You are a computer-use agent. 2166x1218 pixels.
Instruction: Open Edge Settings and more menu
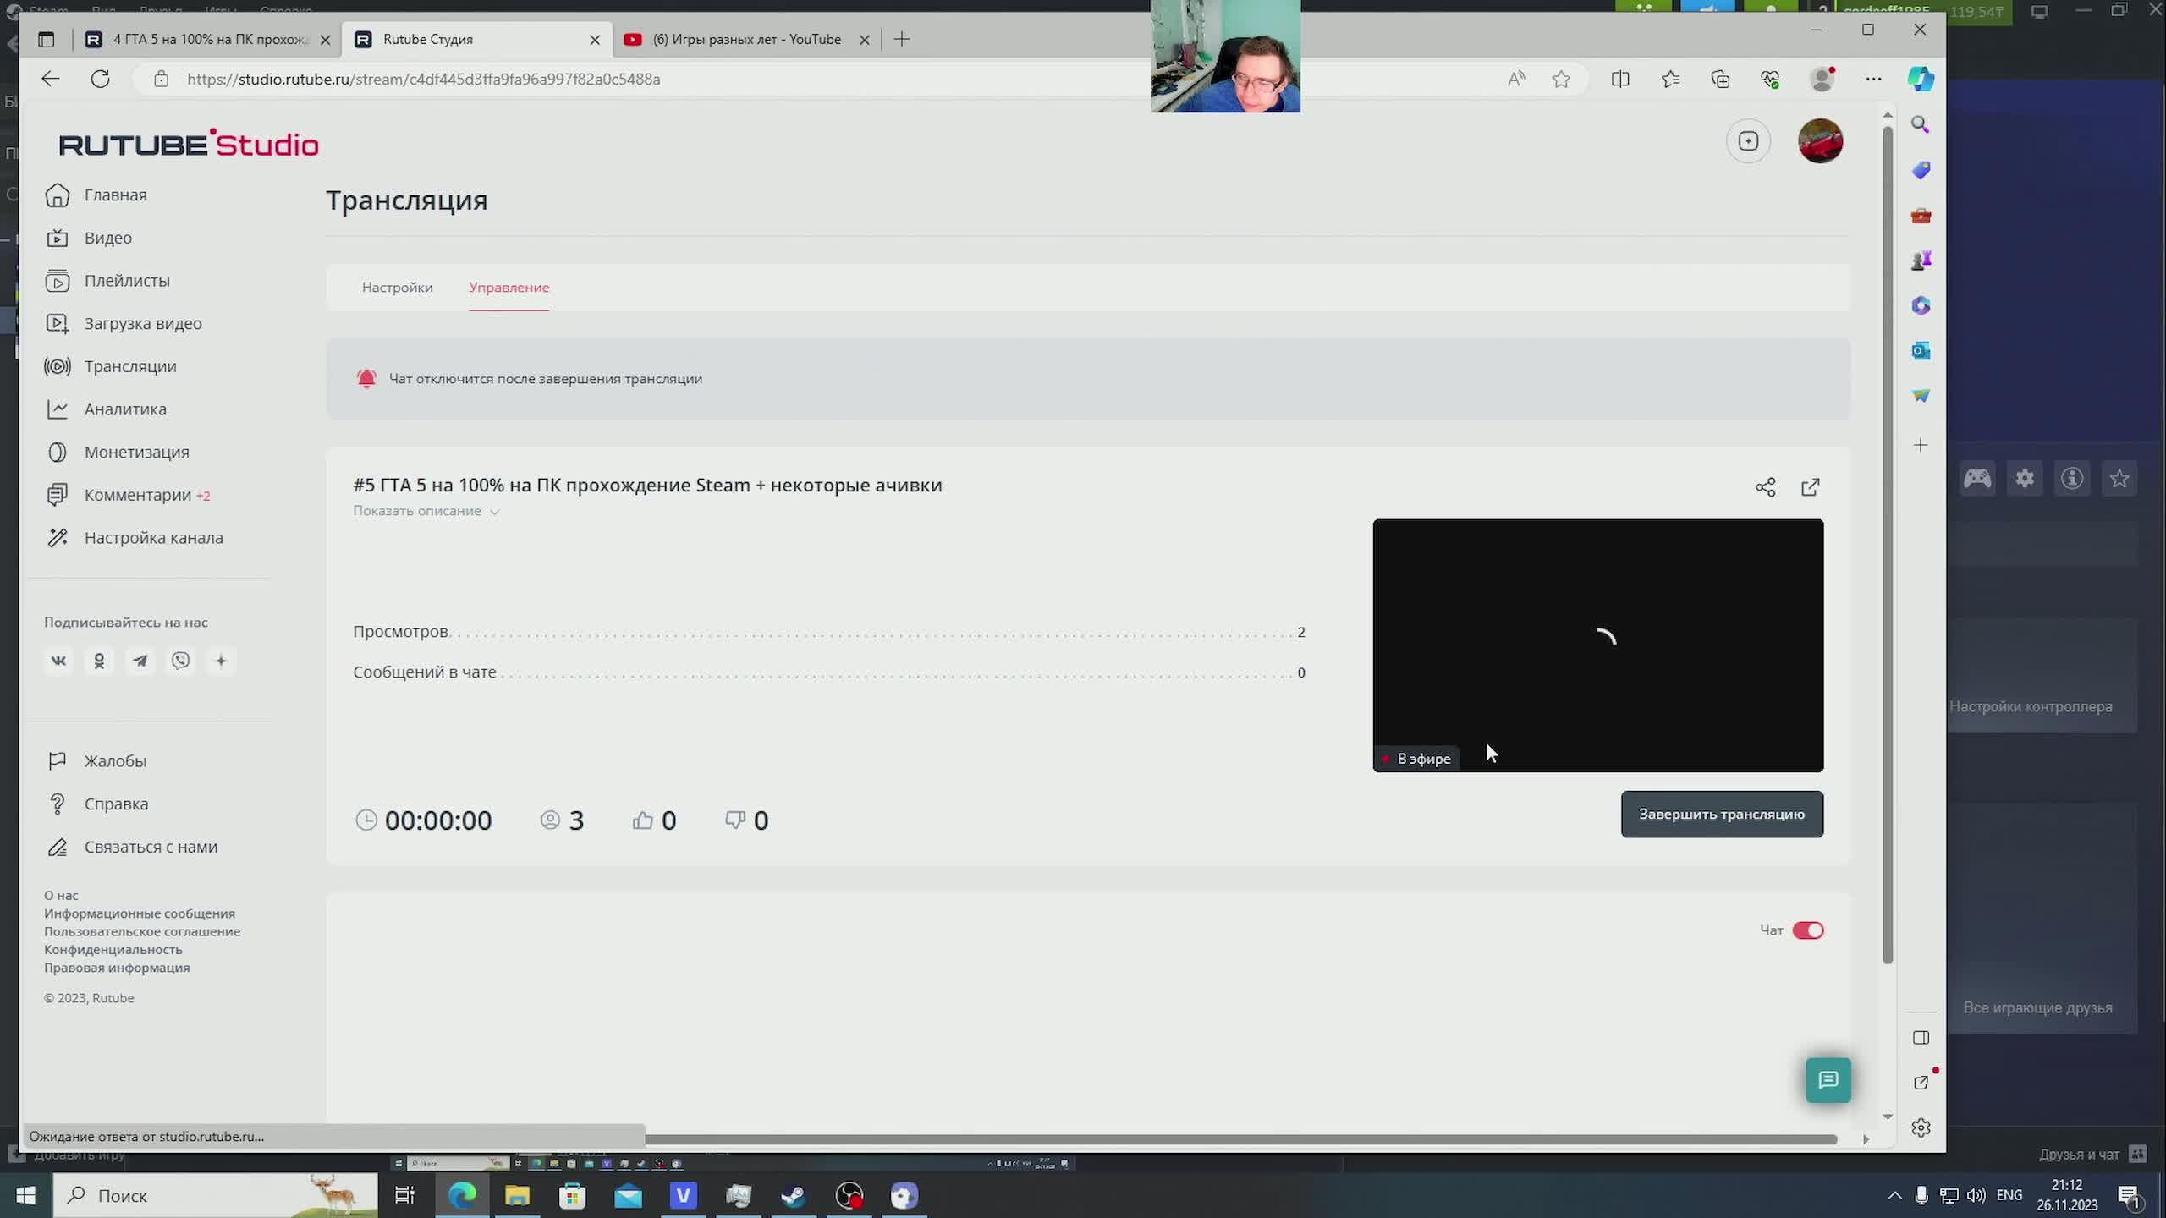click(x=1873, y=79)
